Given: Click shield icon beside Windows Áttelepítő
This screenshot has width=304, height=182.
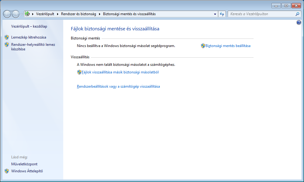Looking at the screenshot, I should pyautogui.click(x=7, y=171).
